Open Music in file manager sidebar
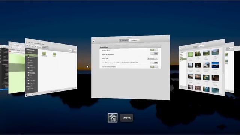 [x=30, y=60]
